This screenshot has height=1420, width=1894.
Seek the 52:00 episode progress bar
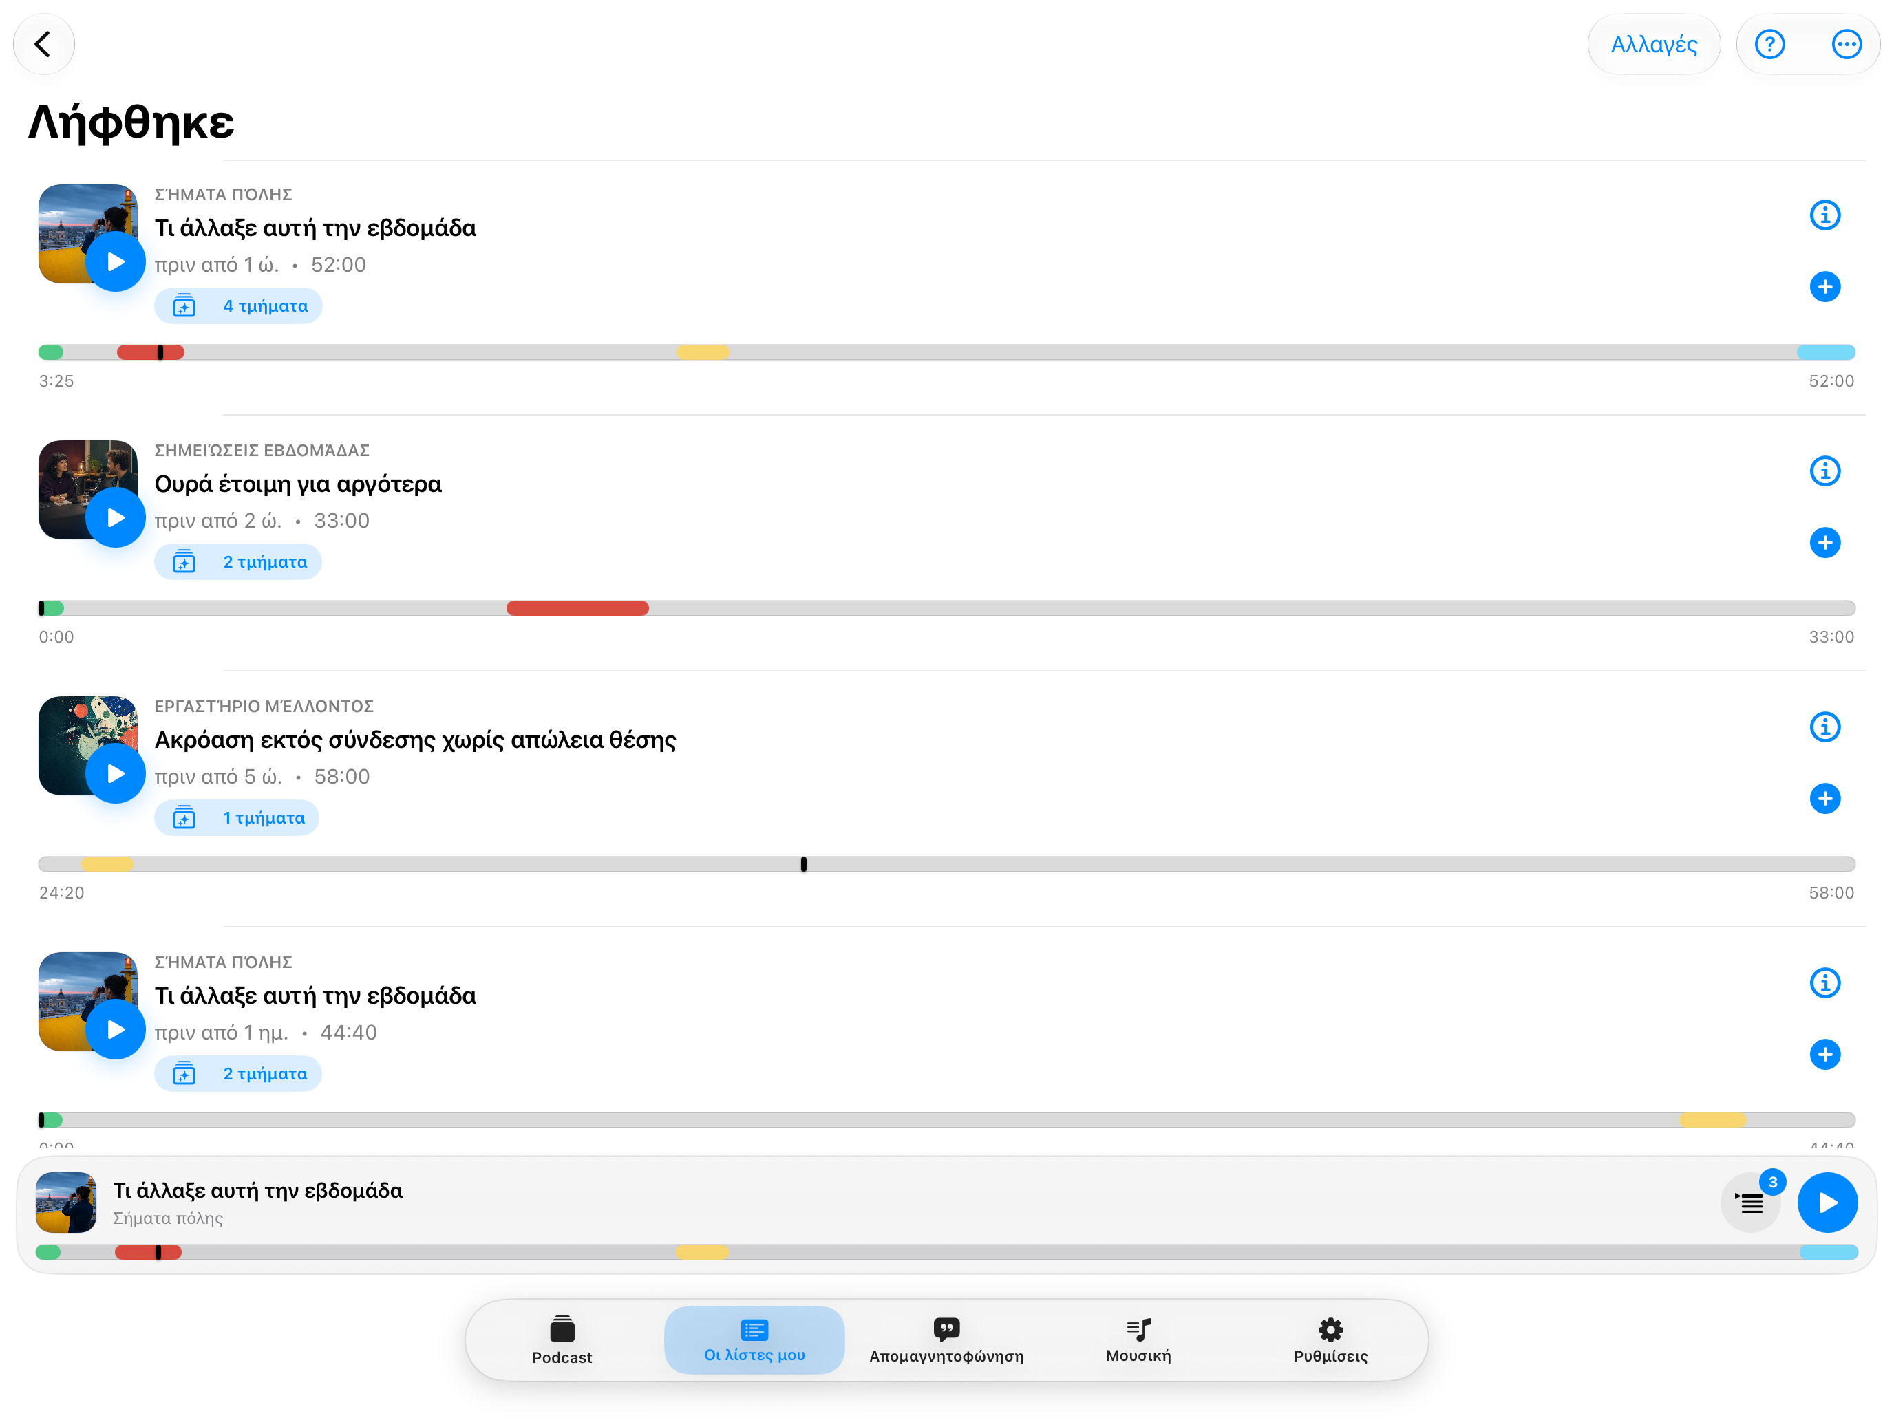point(947,353)
